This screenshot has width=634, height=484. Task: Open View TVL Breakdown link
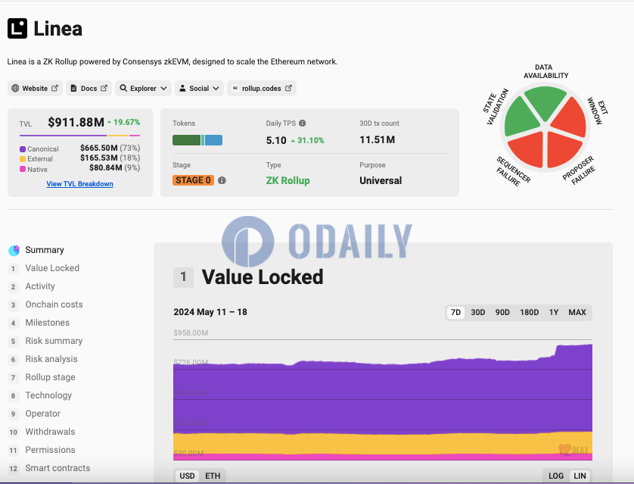click(x=79, y=184)
